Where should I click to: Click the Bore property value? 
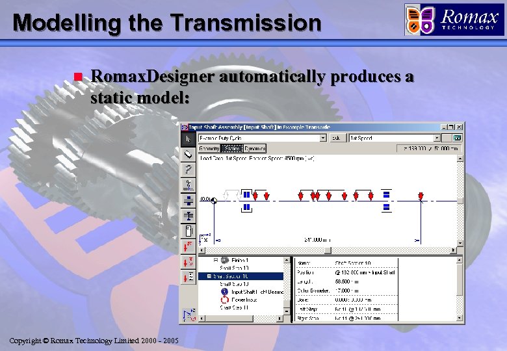(x=353, y=300)
